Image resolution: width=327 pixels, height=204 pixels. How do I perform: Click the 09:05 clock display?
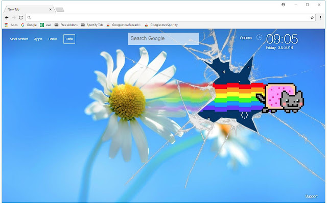coord(282,39)
